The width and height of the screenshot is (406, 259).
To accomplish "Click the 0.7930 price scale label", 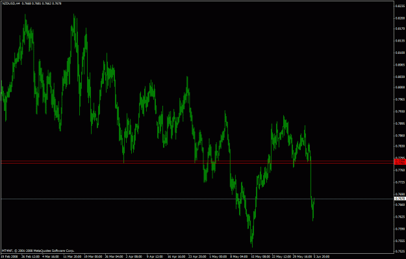I will (x=400, y=112).
